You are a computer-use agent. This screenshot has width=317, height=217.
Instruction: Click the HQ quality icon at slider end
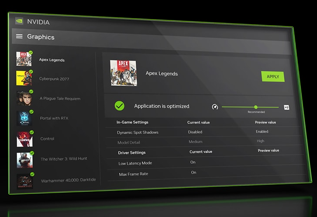286,107
